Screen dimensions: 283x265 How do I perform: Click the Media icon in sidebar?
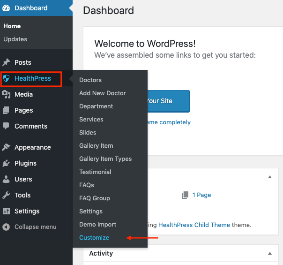coord(6,94)
